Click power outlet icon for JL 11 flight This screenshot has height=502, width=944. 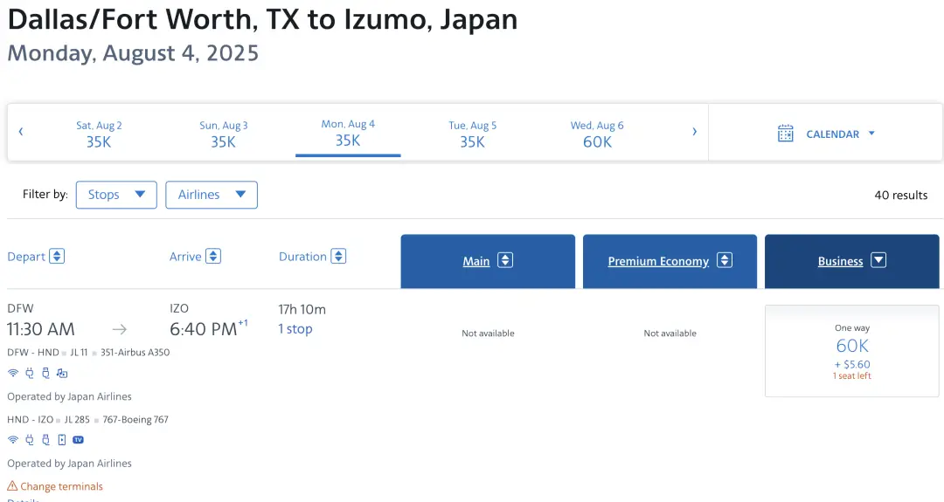[x=30, y=373]
